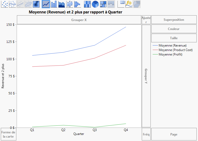Select the Area chart element icon
This screenshot has width=198, height=141.
click(x=62, y=4)
